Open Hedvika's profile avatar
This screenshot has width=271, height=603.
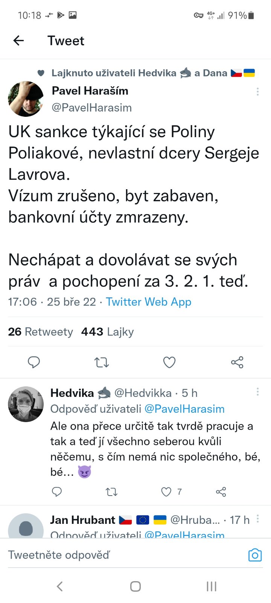point(26,404)
